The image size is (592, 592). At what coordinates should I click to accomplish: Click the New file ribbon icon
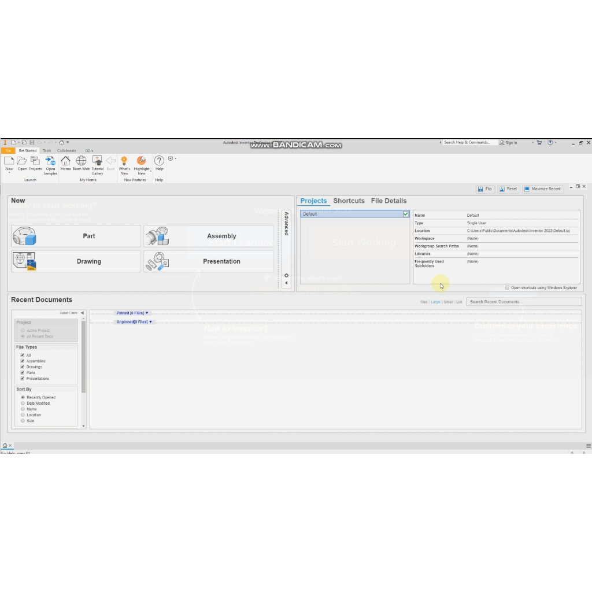(9, 161)
